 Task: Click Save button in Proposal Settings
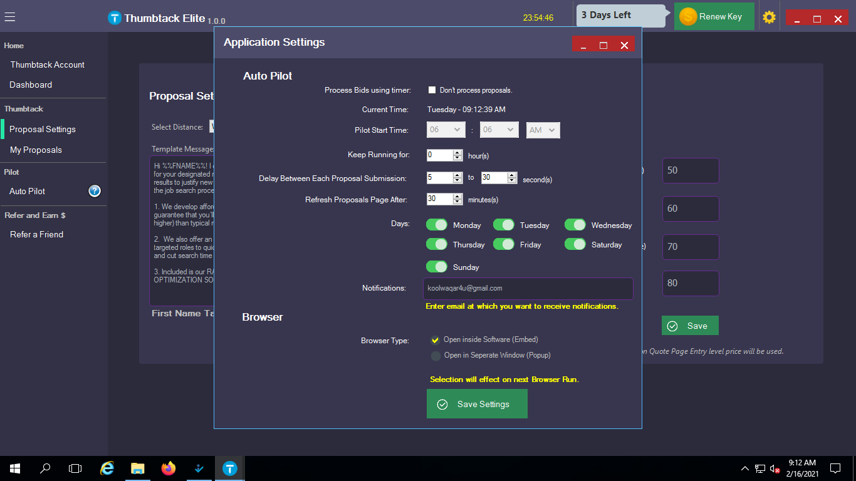click(690, 326)
